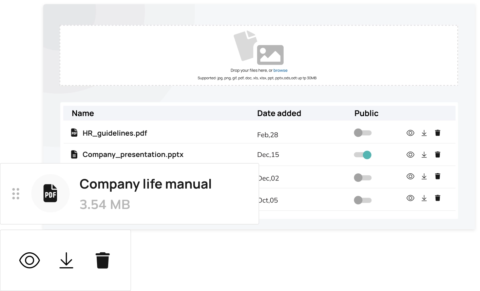The image size is (480, 291).
Task: Click the Date added column header
Action: tap(279, 113)
